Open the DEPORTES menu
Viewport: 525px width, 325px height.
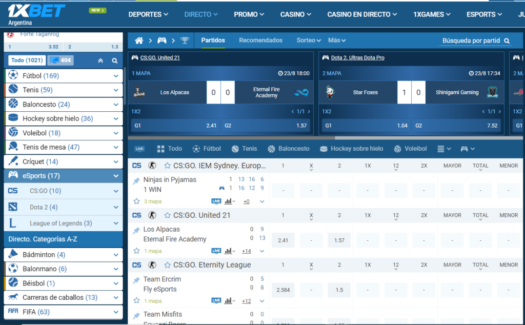pos(148,14)
